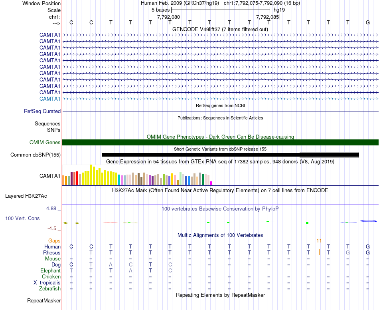Screen dimensions: 379x310
Task: Open OMIM Gene Phenotypes track title
Action: 220,137
